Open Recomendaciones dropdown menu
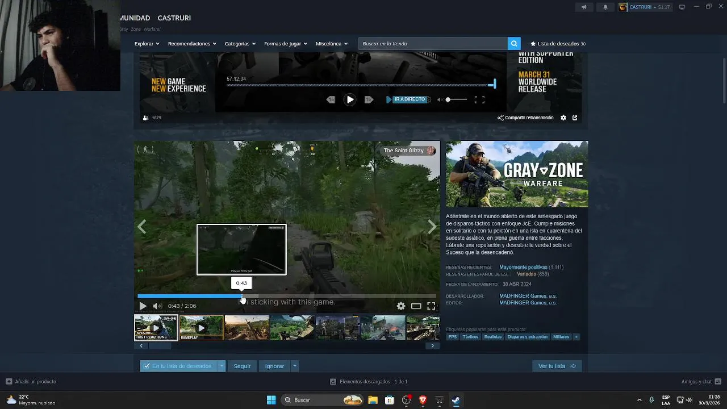 tap(193, 44)
